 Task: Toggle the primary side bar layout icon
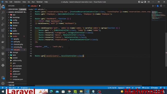[x=139, y=2]
